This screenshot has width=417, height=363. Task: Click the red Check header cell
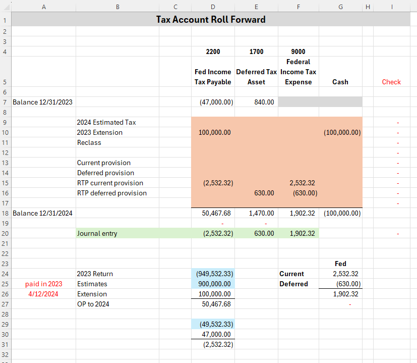391,82
